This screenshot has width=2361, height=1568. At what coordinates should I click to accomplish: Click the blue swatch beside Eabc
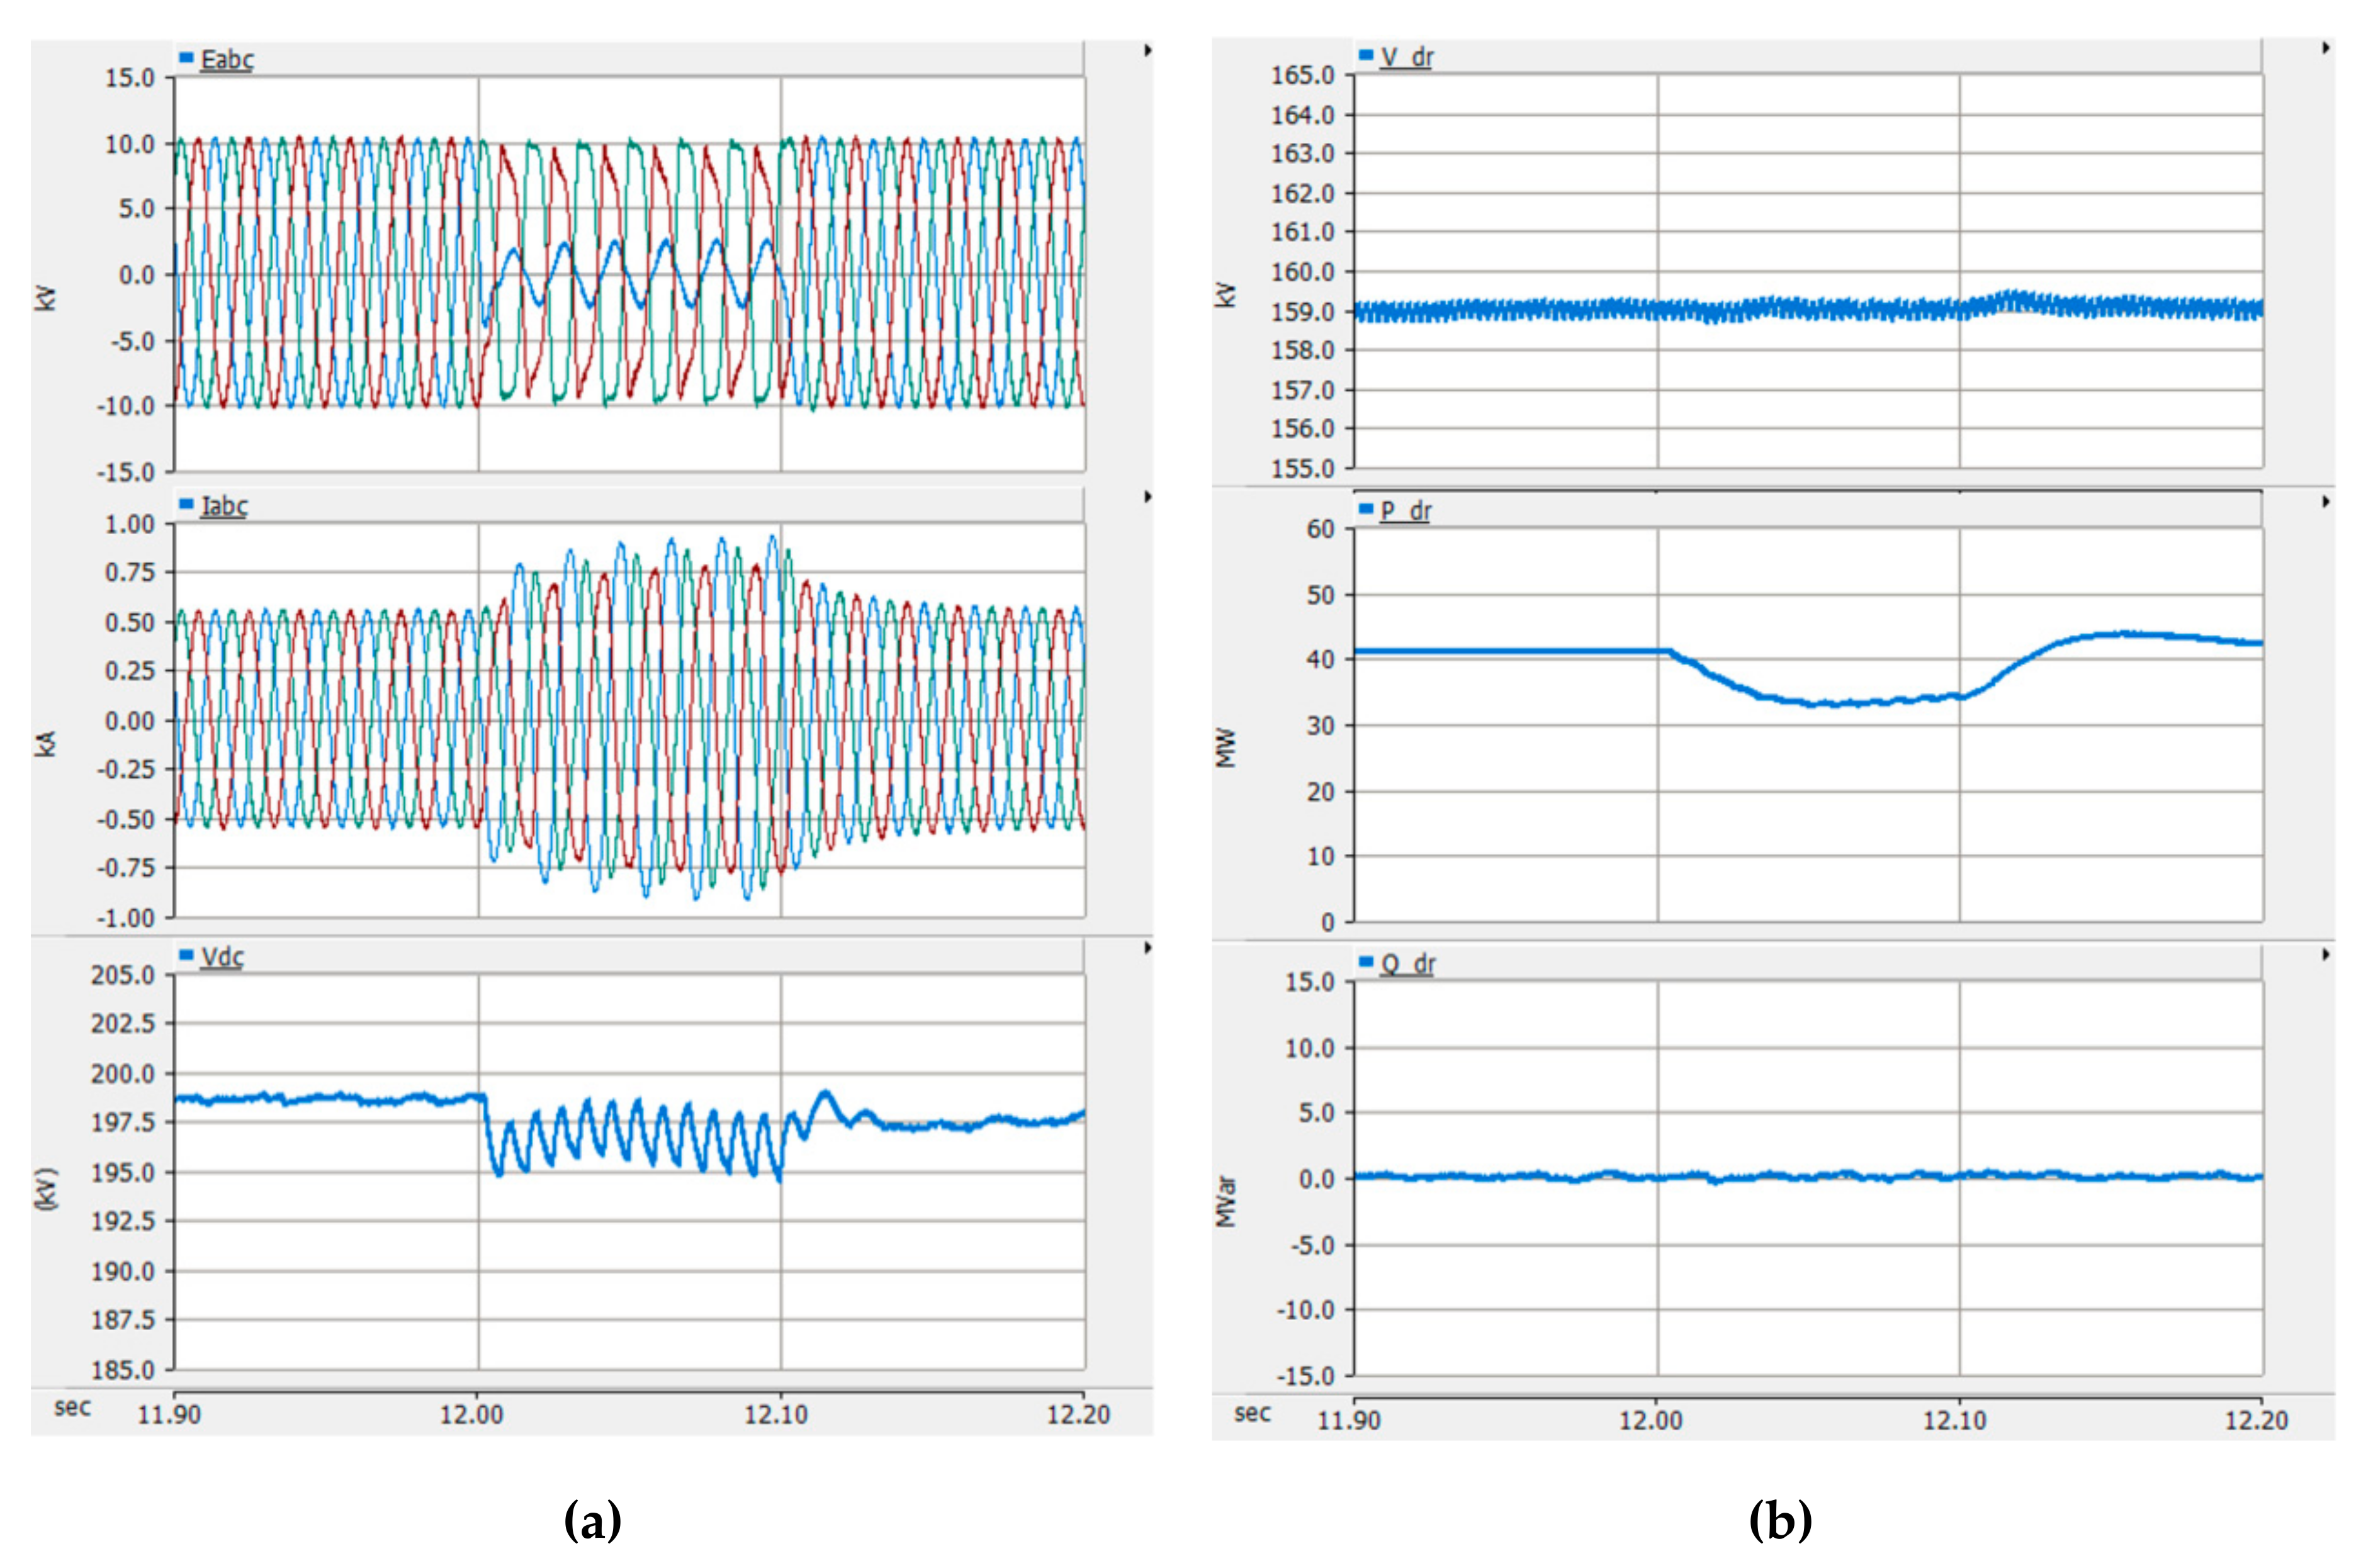click(x=186, y=57)
